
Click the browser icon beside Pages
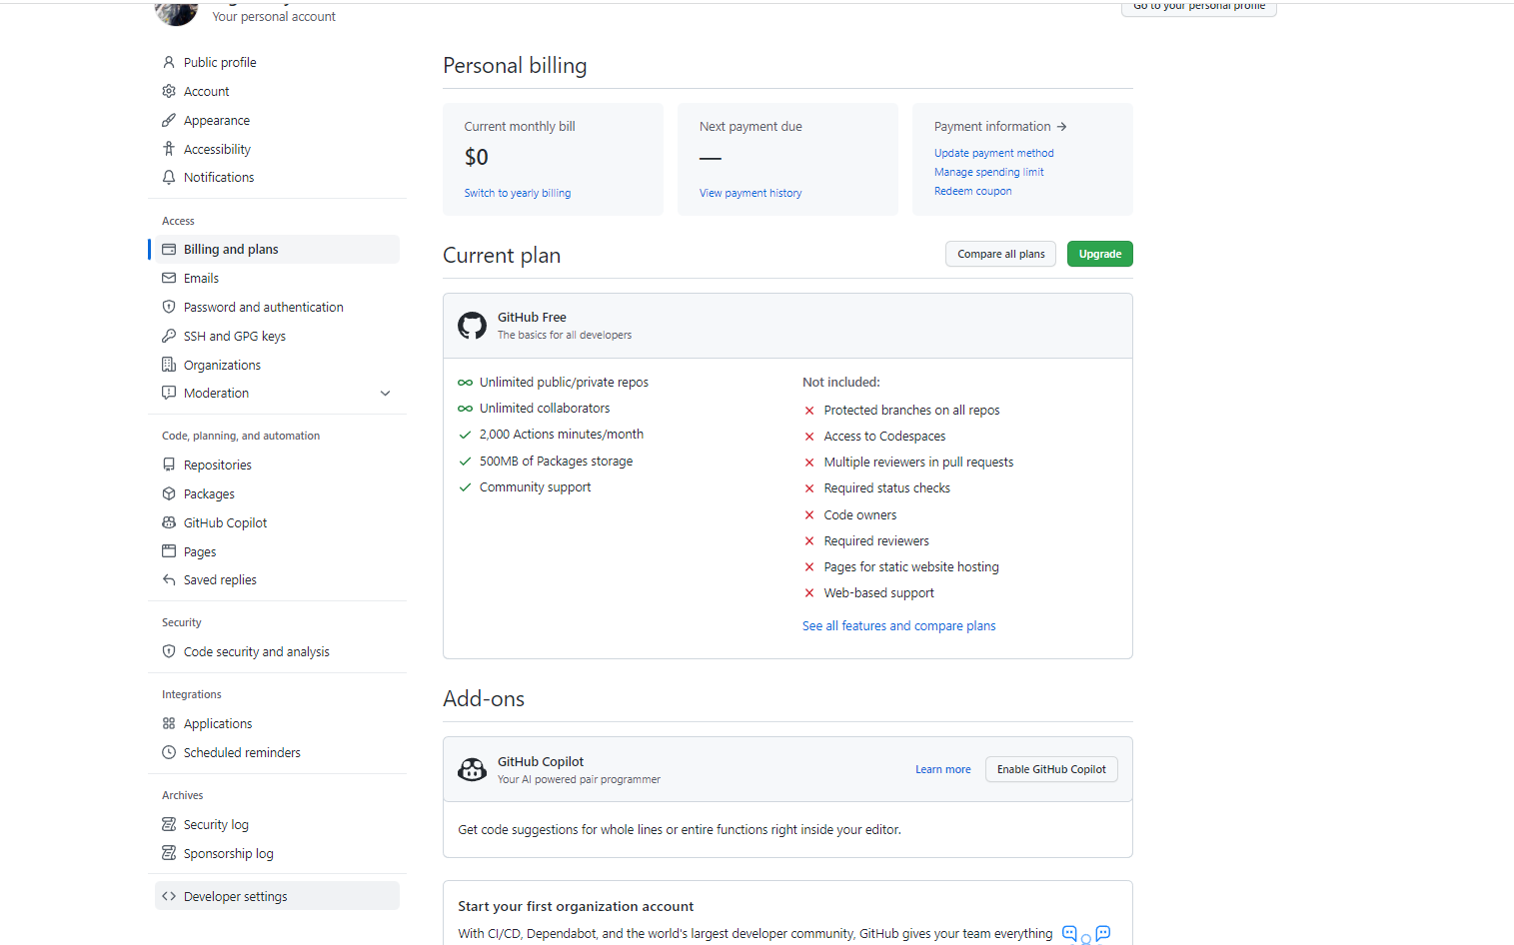(x=169, y=551)
